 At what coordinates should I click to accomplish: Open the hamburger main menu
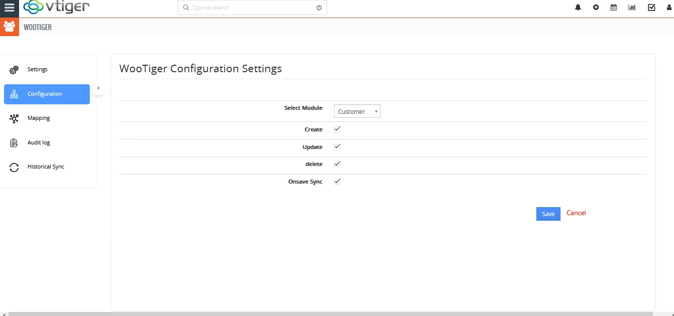(9, 8)
